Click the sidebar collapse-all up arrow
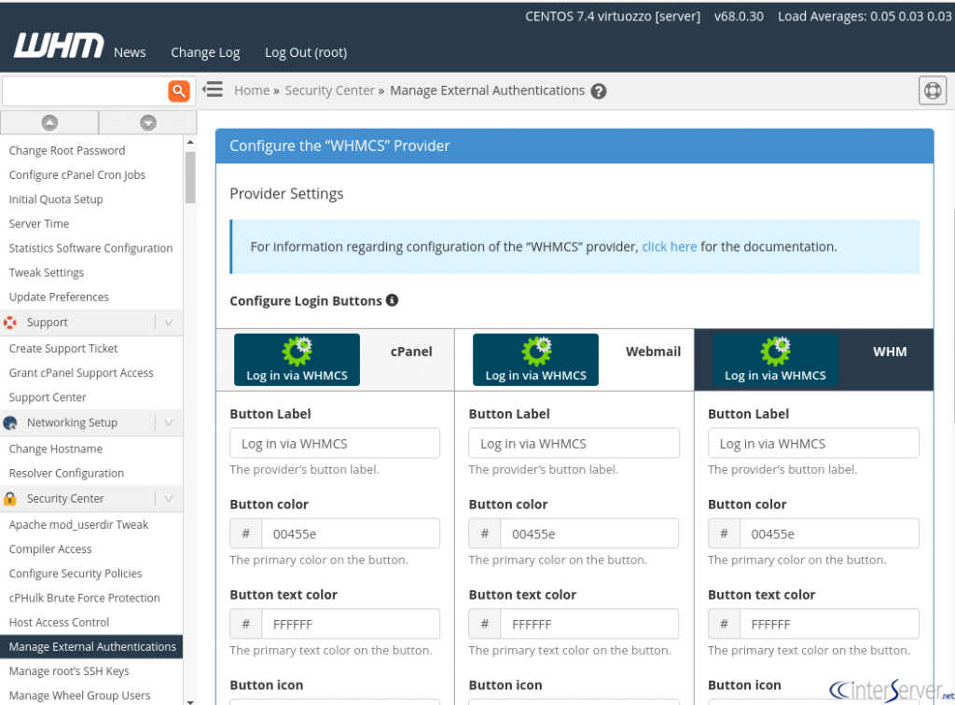 (x=49, y=122)
